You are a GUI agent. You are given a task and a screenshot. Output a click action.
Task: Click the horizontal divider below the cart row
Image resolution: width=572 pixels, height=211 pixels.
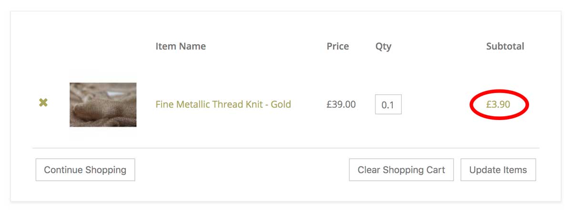pos(286,148)
